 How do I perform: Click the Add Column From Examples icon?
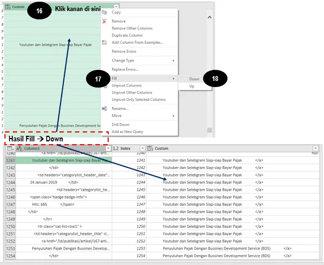coord(104,42)
